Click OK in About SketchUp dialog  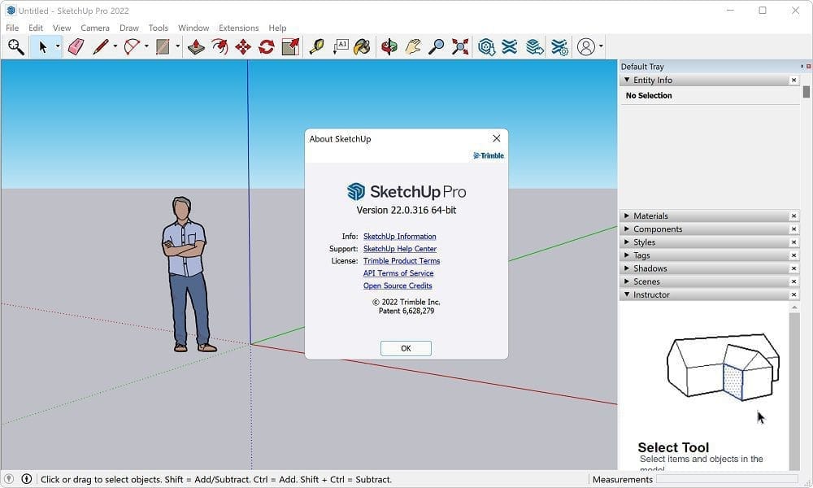(x=406, y=348)
